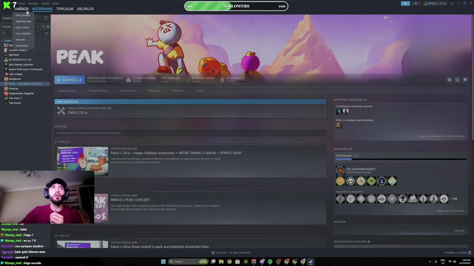Viewport: 474px width, 266px height.
Task: Click the Yol Gösteren Rozeti achievement icon
Action: [340, 171]
